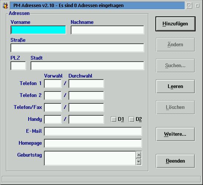
Task: Click the Telefon 2 Durchwahl field
Action: coord(86,95)
